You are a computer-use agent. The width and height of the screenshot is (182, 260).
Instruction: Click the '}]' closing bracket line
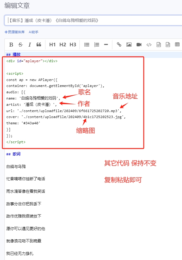8,129
